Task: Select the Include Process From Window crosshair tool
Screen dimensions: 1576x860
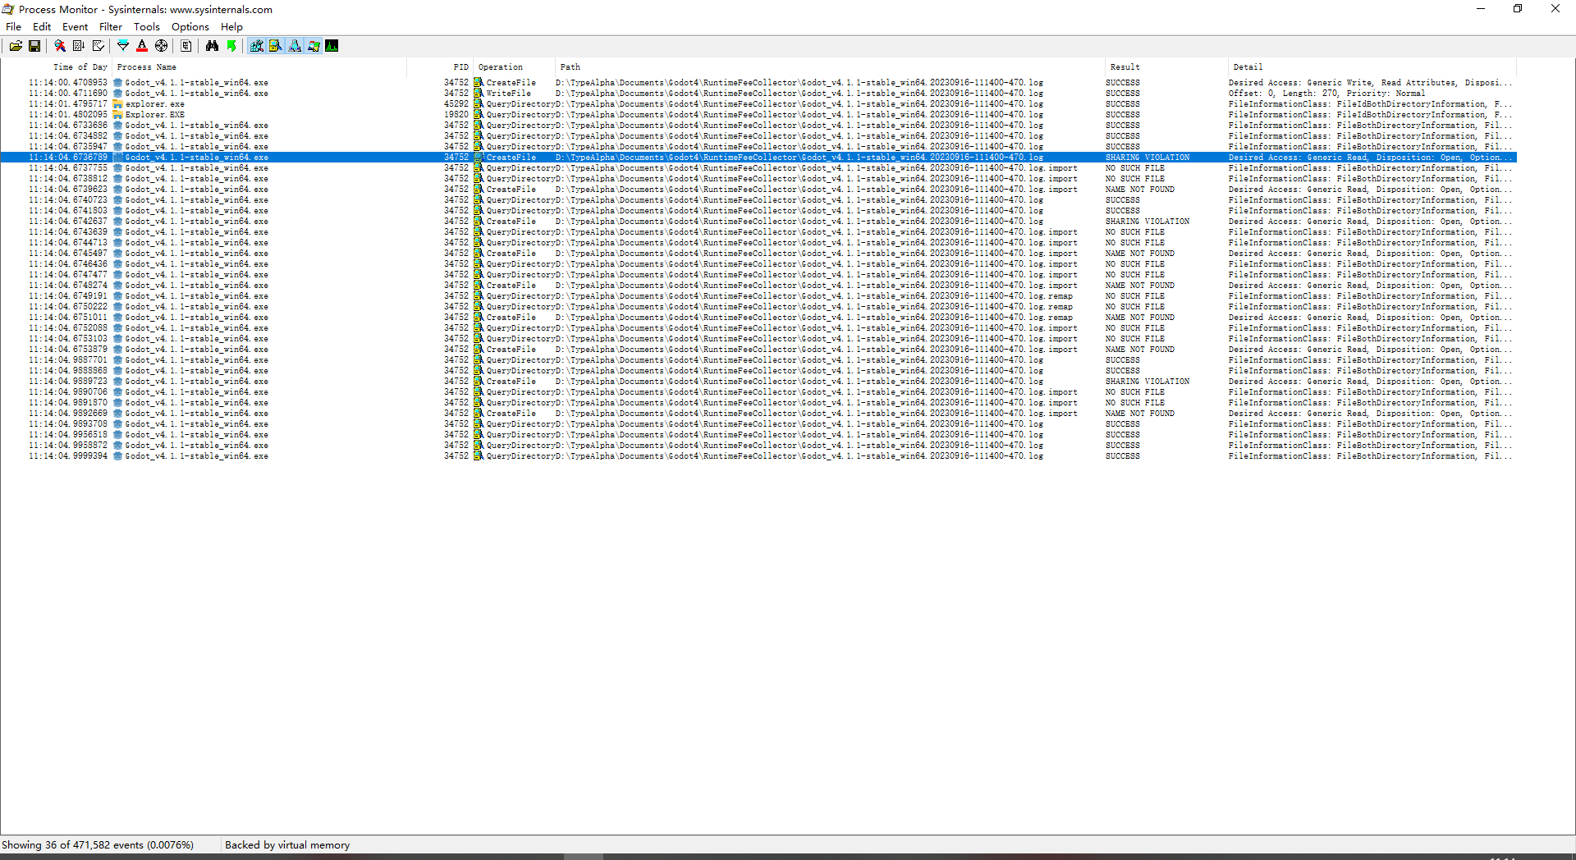Action: coord(162,45)
